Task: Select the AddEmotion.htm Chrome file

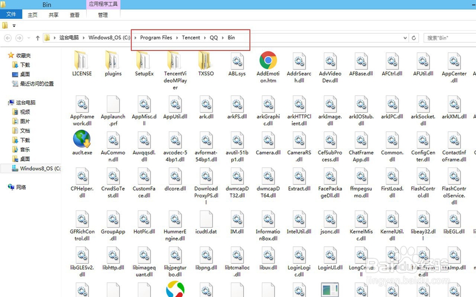Action: point(268,67)
